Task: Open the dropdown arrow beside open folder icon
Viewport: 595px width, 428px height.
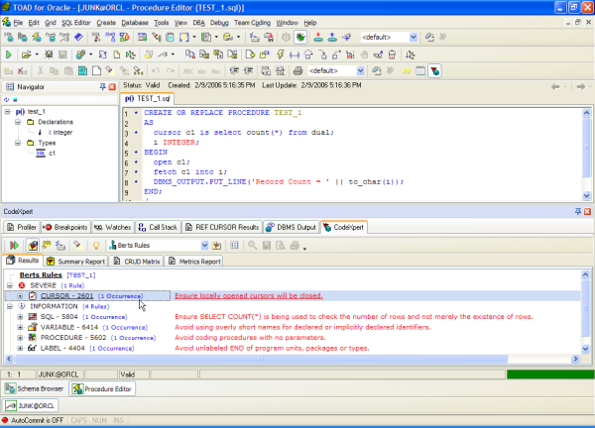Action: 37,54
